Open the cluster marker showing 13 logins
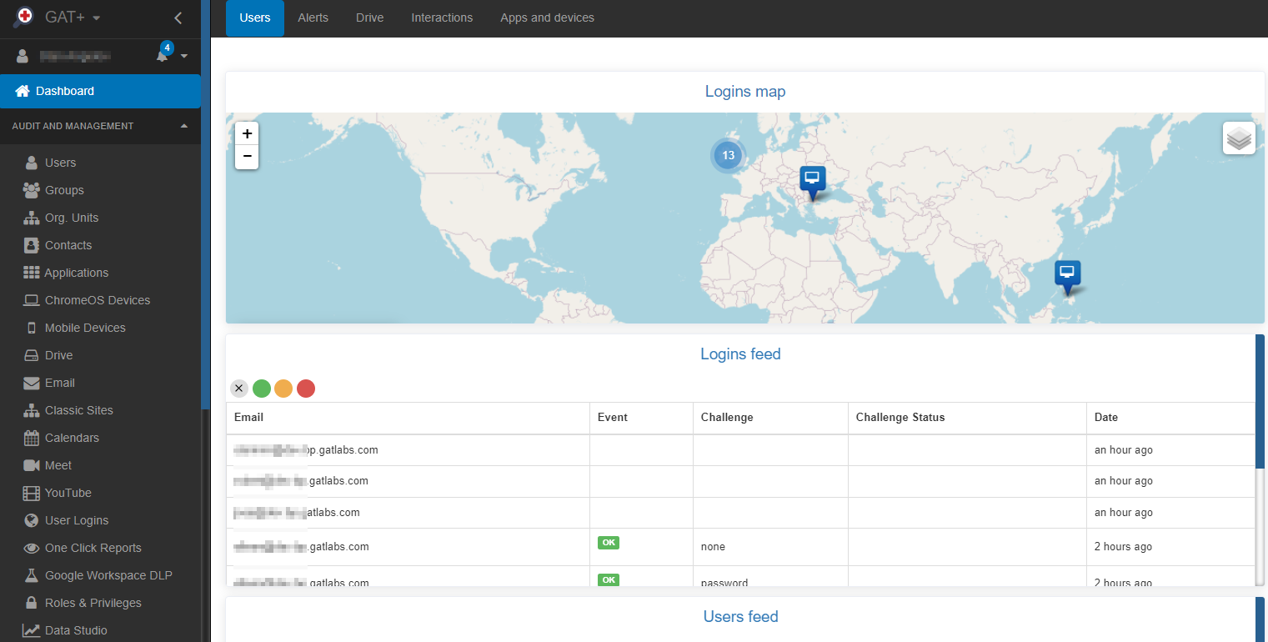Screen dimensions: 1268x642 tap(728, 155)
